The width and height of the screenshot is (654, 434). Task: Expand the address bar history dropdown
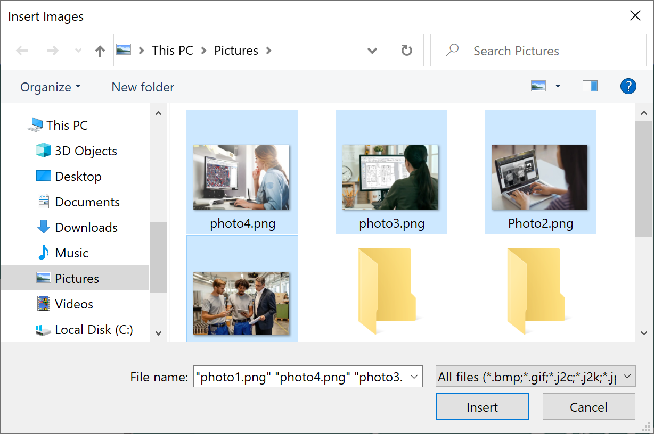click(372, 51)
